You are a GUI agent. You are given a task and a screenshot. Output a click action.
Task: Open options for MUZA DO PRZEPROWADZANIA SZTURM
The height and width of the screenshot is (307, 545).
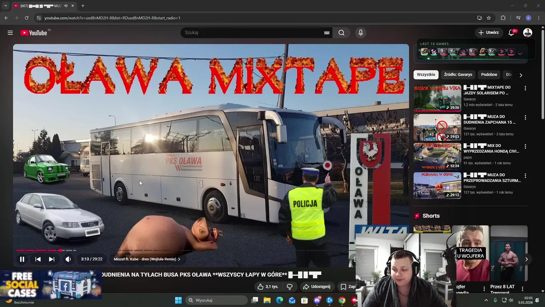point(525,175)
